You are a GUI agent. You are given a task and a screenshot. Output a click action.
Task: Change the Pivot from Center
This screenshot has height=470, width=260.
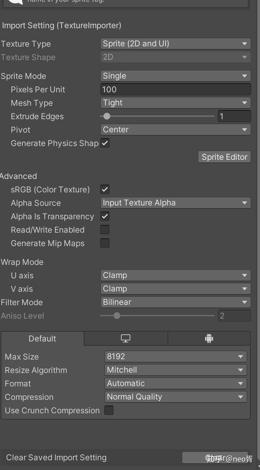click(176, 130)
